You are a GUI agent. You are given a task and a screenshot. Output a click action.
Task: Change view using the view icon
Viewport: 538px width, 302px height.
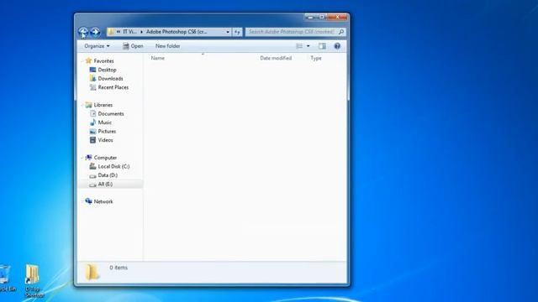[299, 46]
